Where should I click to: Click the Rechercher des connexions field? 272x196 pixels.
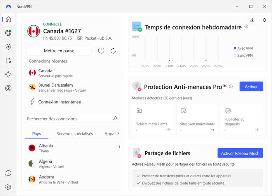coord(72,119)
